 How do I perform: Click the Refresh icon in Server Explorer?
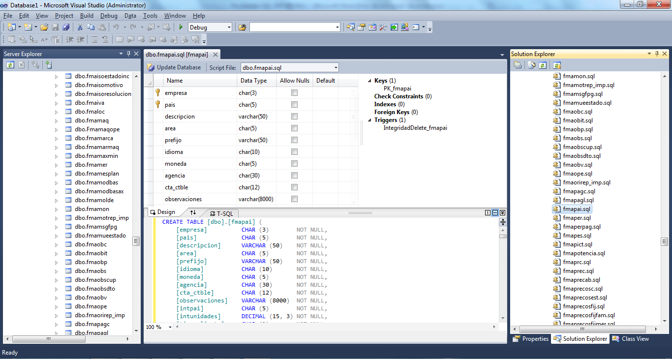click(10, 64)
